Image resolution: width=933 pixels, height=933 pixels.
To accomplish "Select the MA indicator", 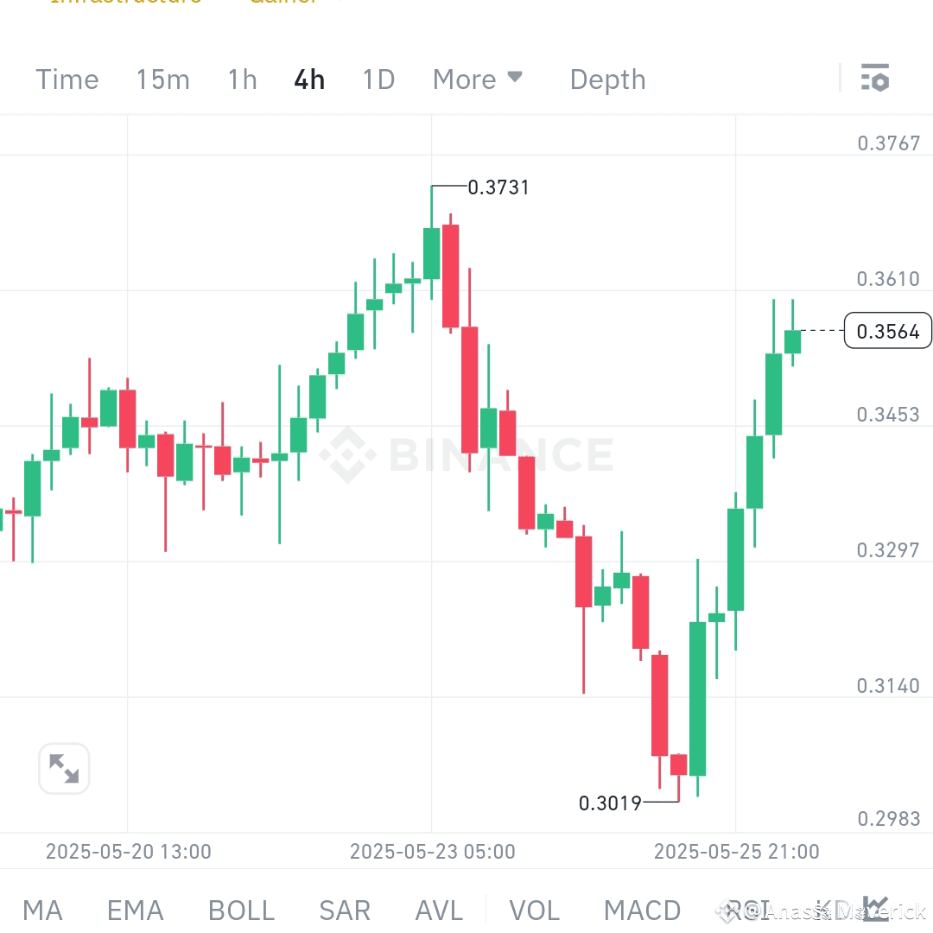I will point(43,910).
